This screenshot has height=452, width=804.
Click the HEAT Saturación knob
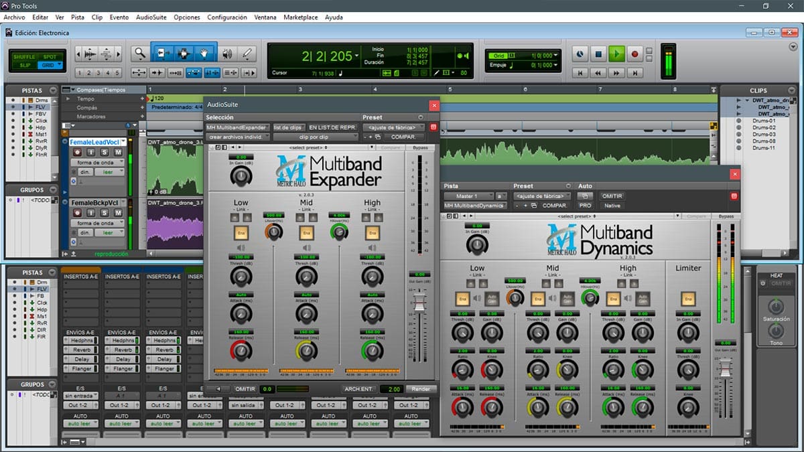pyautogui.click(x=775, y=307)
